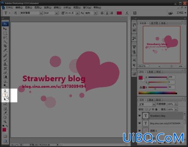The image size is (188, 147).
Task: Select the Zoom tool in toolbox
Action: point(5,121)
